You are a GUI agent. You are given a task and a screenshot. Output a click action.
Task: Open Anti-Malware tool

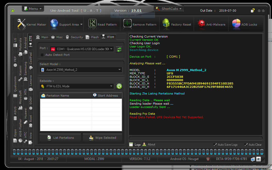[x=211, y=25]
